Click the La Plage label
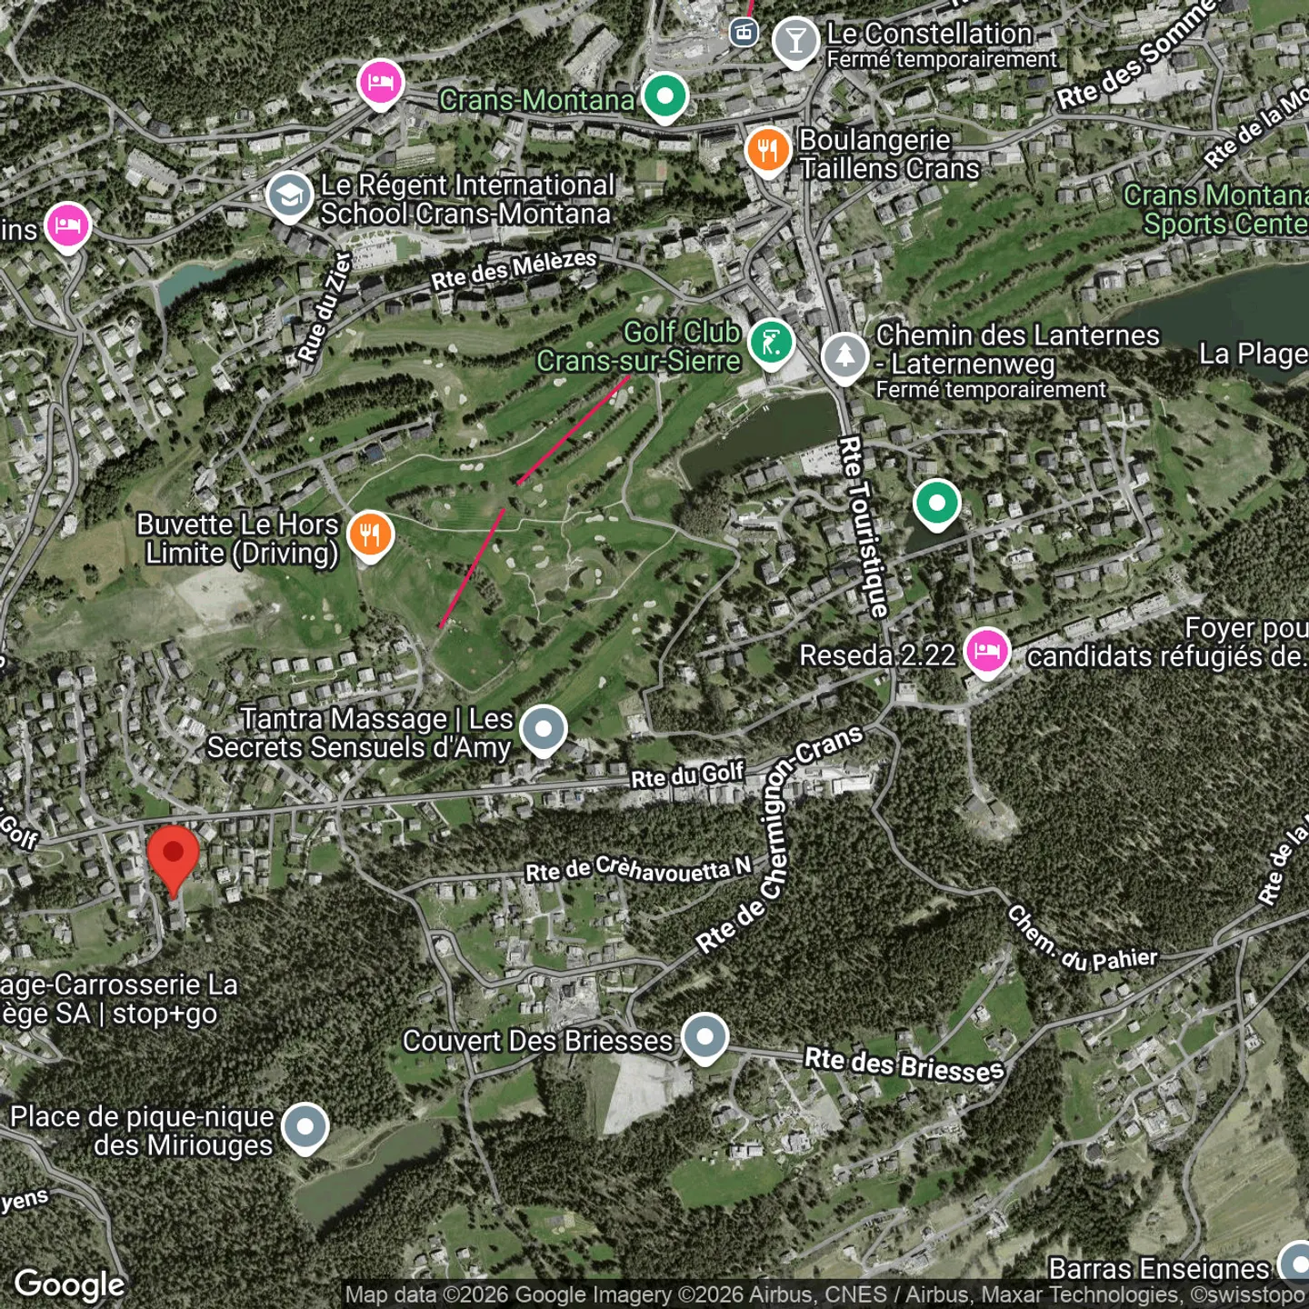 (x=1254, y=354)
